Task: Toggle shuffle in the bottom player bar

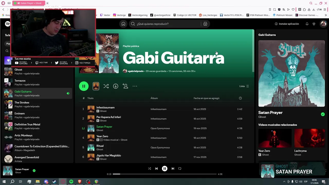Action: click(x=149, y=169)
